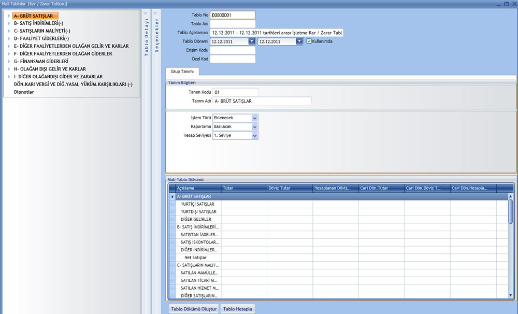The height and width of the screenshot is (314, 518).
Task: Select the Net Satışlar table row
Action: coord(339,258)
